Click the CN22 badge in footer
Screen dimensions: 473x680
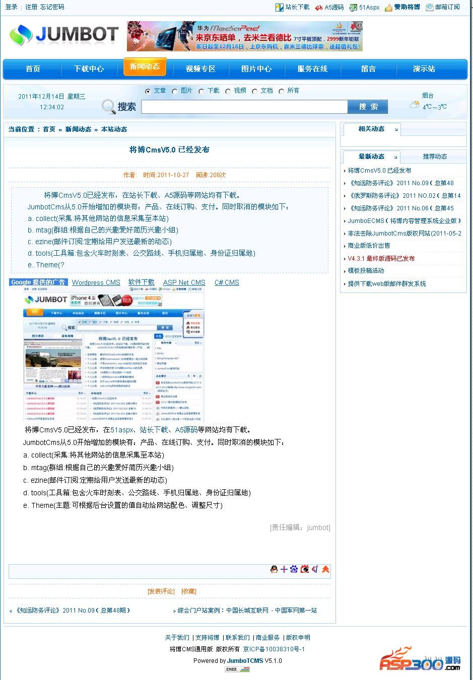click(237, 669)
